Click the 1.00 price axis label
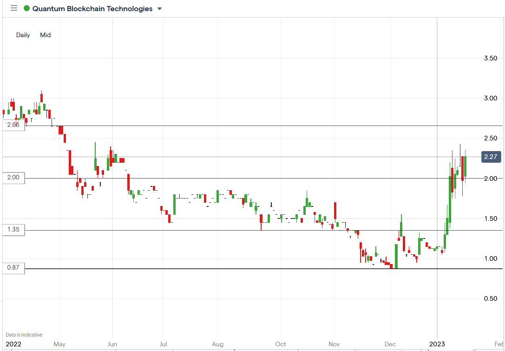 [491, 258]
